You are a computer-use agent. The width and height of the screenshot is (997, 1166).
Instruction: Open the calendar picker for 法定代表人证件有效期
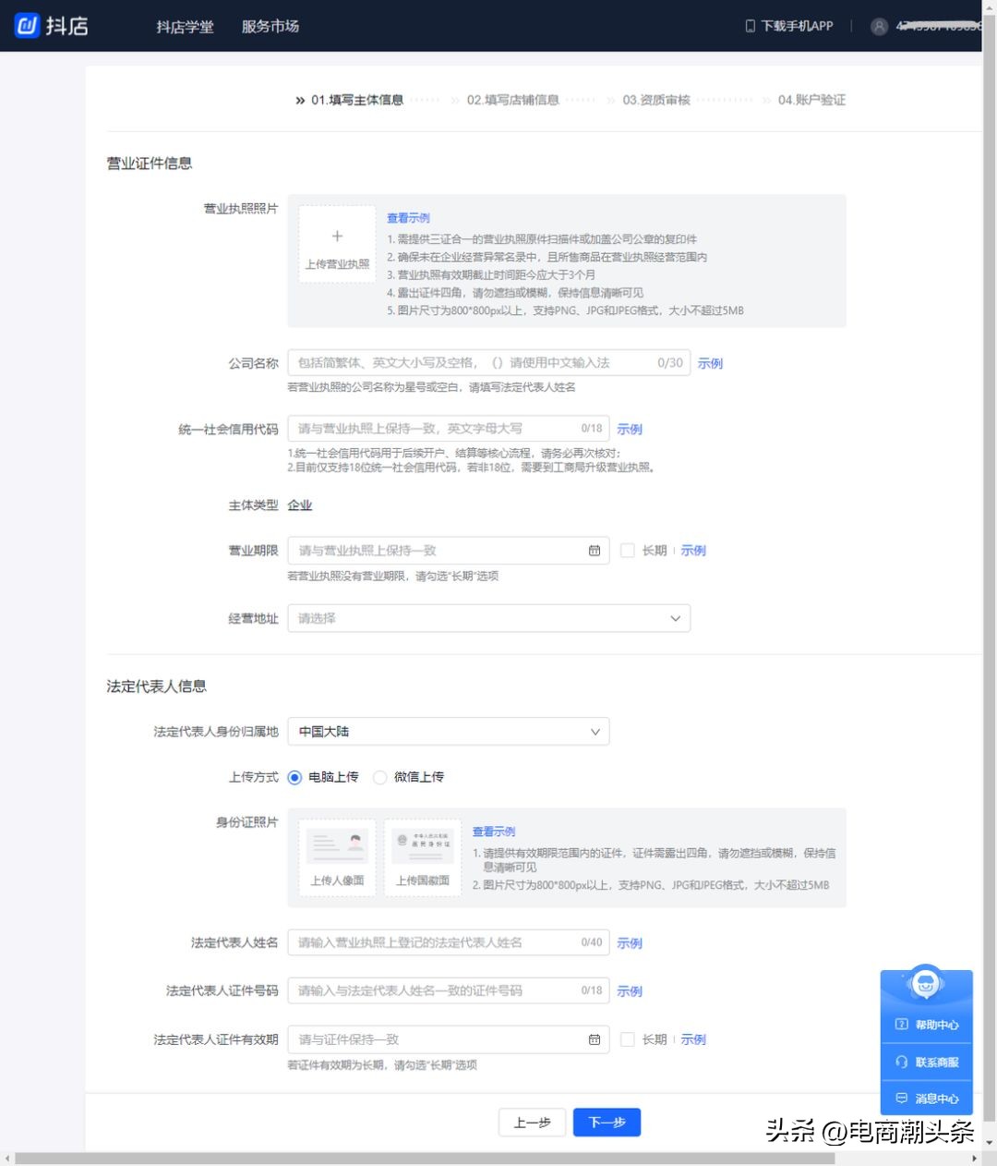point(594,1038)
